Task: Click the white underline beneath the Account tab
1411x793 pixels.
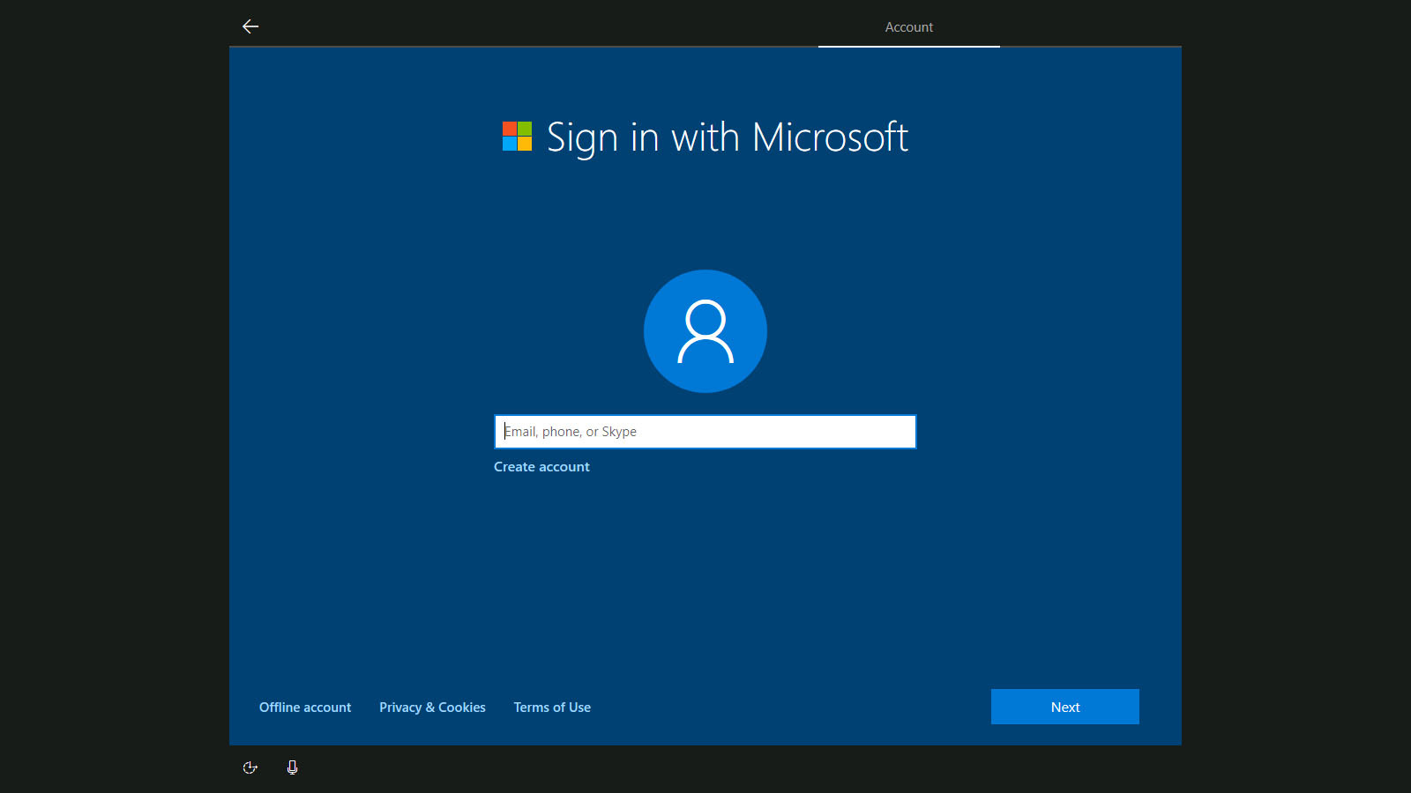Action: tap(908, 46)
